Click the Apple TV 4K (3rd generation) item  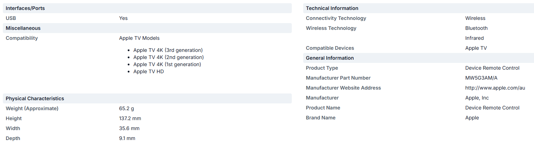tap(168, 50)
